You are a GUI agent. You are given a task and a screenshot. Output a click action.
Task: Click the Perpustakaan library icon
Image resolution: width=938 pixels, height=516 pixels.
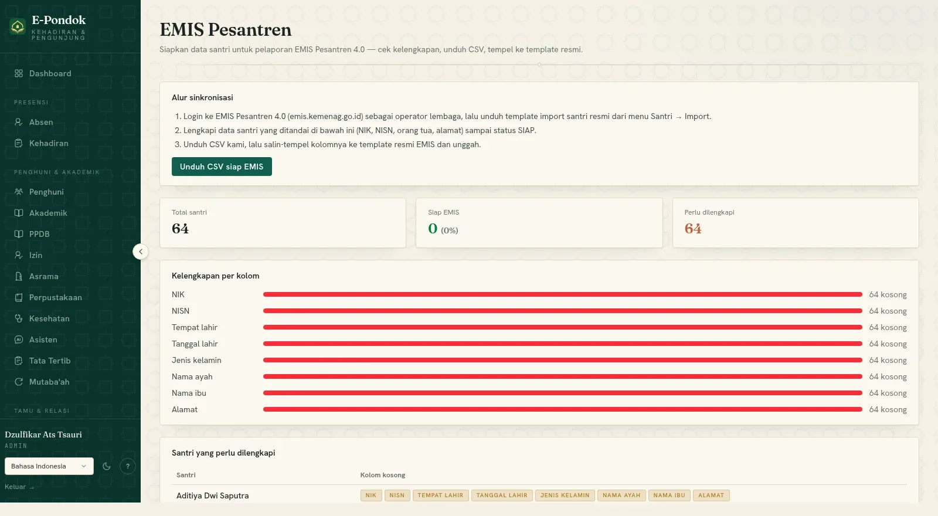[19, 297]
